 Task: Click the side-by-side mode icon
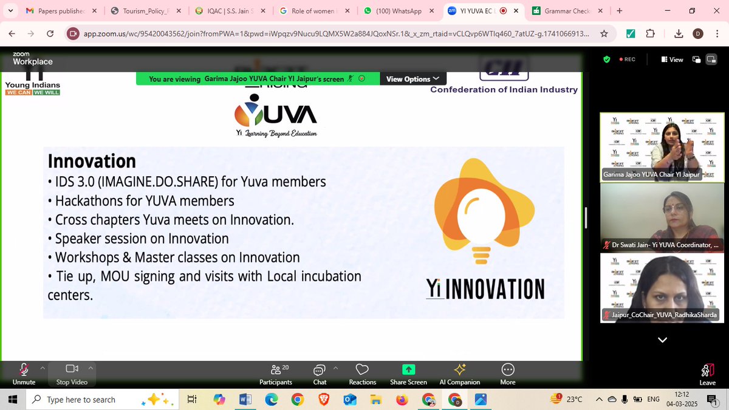pyautogui.click(x=713, y=60)
